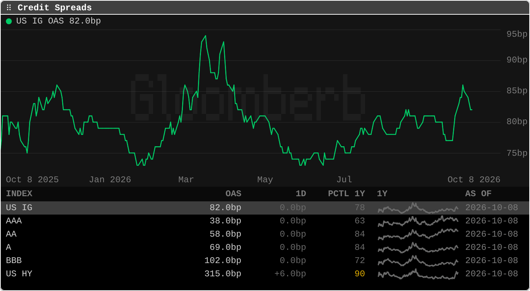This screenshot has height=291, width=530.
Task: Click the 82.0bp OAS value for US IG
Action: click(x=226, y=208)
